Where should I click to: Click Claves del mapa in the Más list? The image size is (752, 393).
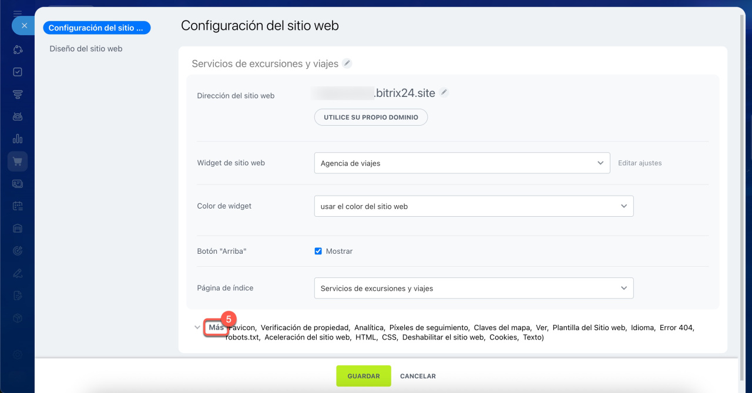(x=502, y=328)
